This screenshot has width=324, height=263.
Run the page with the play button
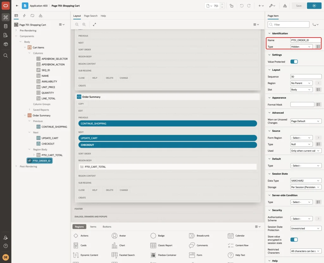click(314, 6)
